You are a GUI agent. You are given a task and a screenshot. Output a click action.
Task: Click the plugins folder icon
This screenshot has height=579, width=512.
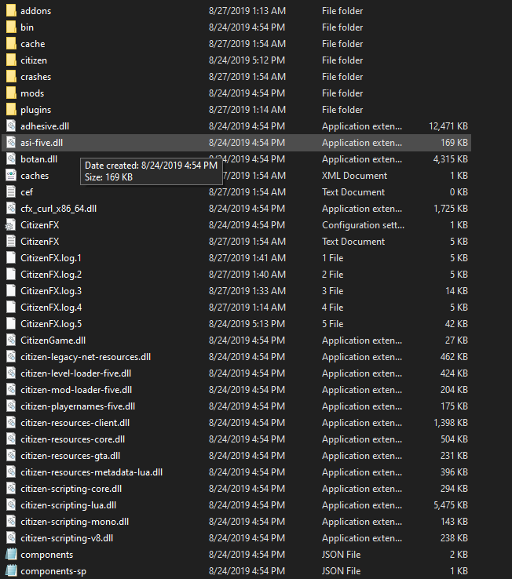(11, 110)
